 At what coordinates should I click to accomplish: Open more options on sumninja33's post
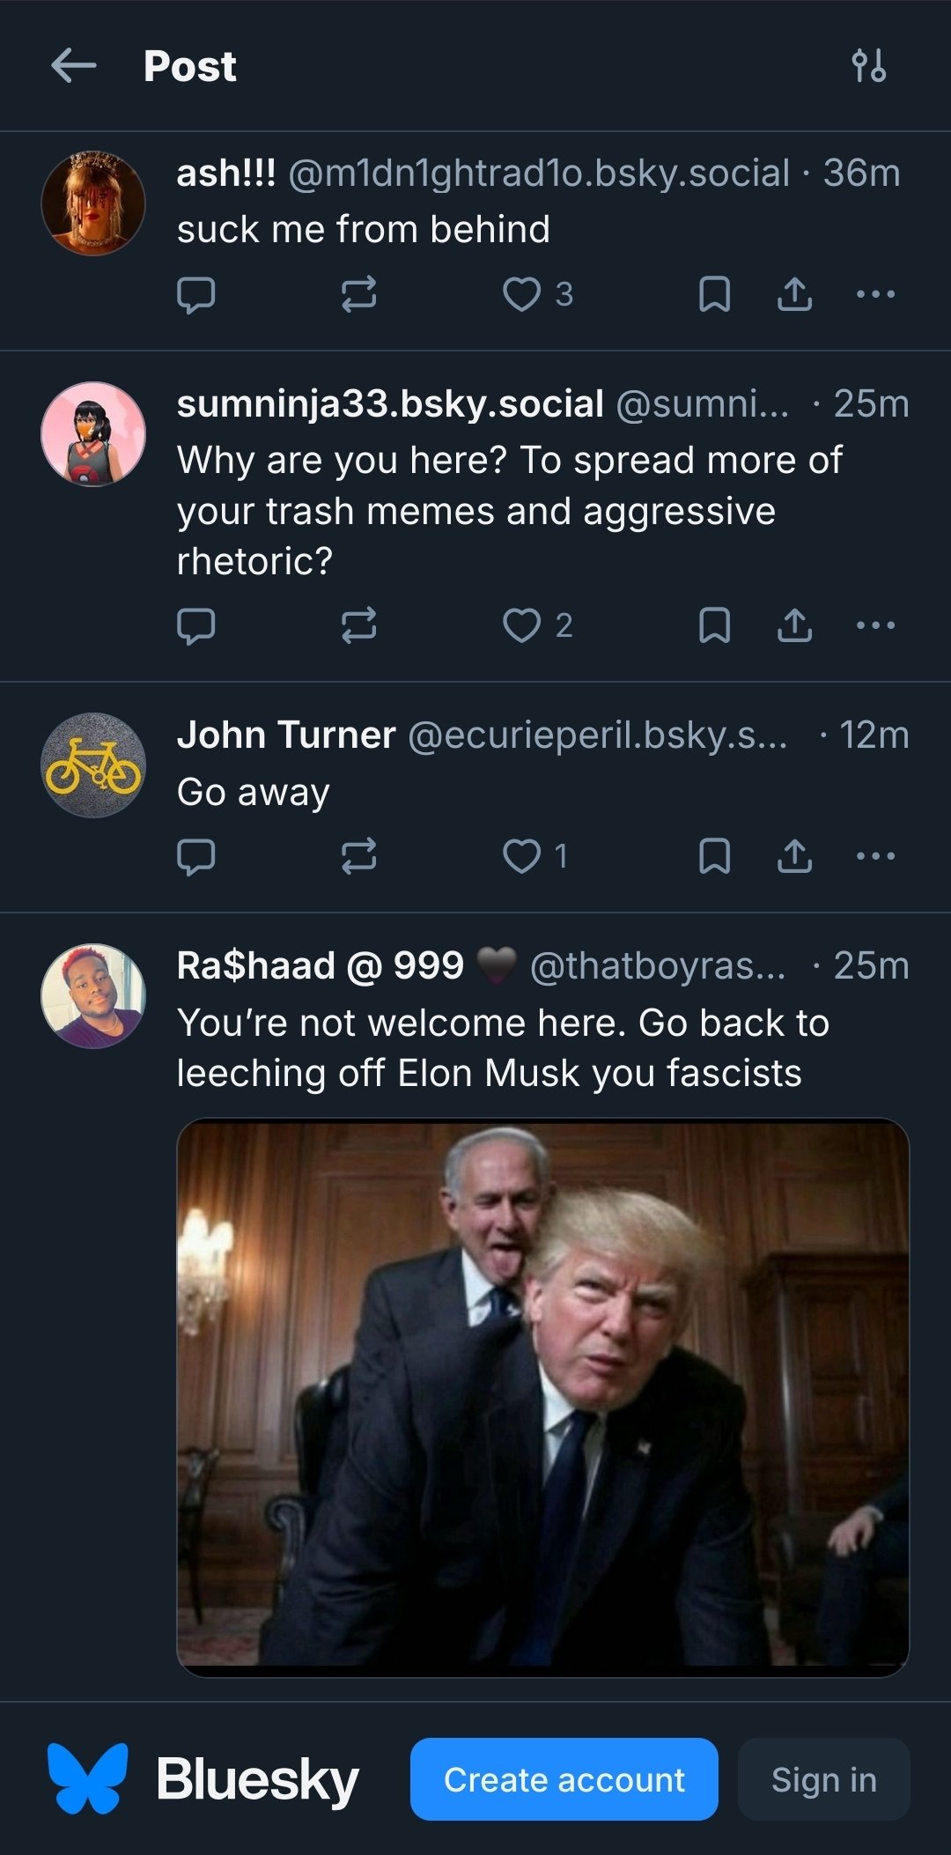pyautogui.click(x=875, y=625)
